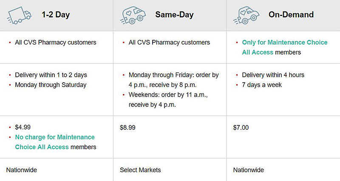
Task: Click 'Delivery within 1 to 2 days' text
Action: click(x=51, y=75)
